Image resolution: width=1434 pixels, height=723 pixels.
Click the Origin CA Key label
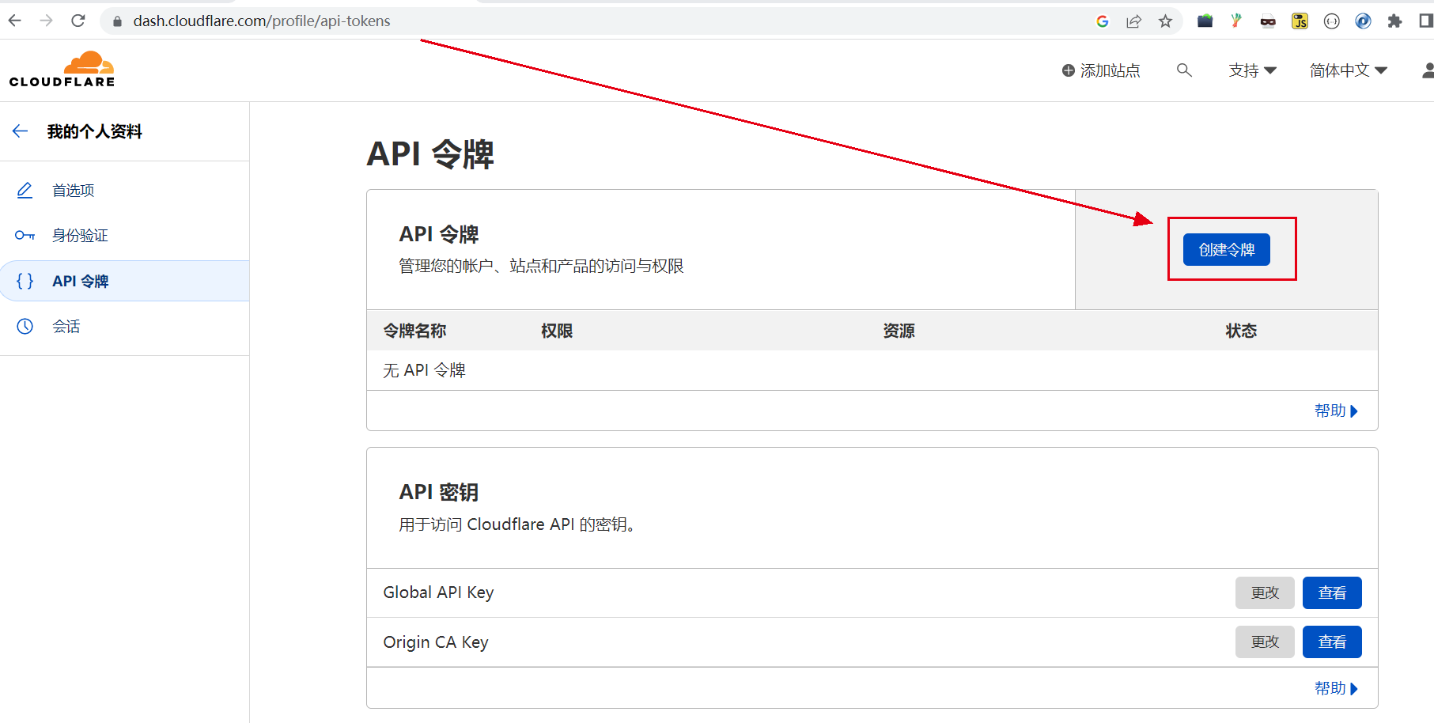click(436, 642)
